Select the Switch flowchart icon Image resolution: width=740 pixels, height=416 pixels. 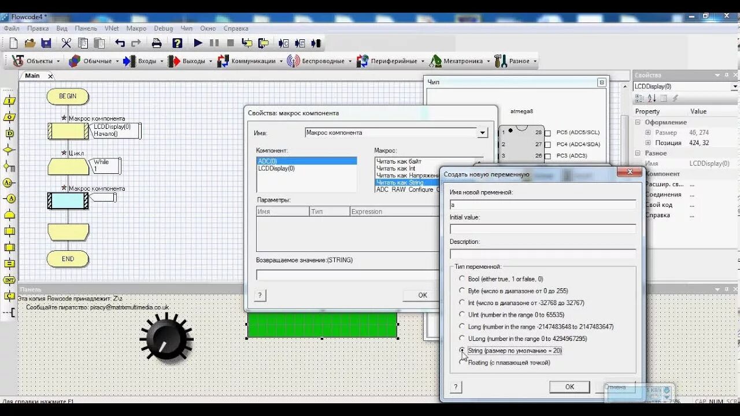[x=9, y=166]
